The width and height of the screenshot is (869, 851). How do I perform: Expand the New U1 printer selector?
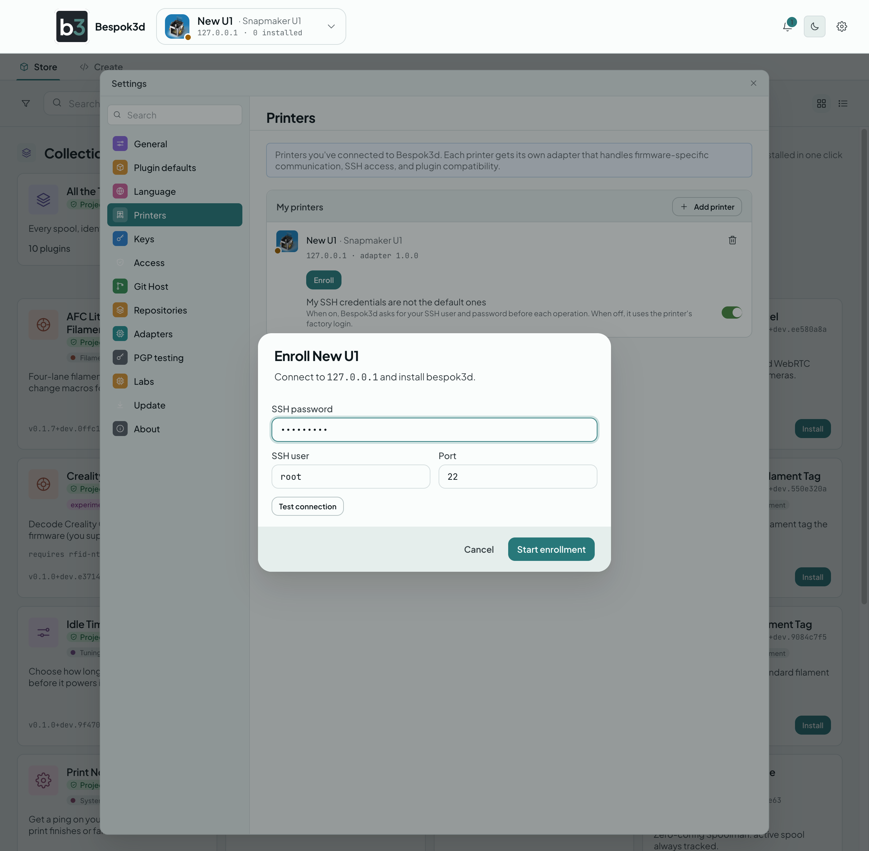click(x=251, y=26)
